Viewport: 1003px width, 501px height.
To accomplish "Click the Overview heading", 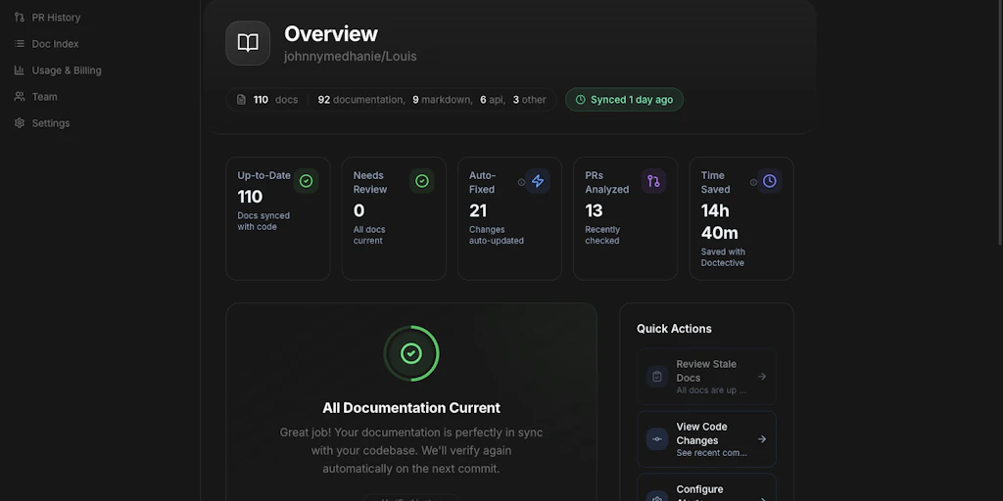I will point(331,33).
